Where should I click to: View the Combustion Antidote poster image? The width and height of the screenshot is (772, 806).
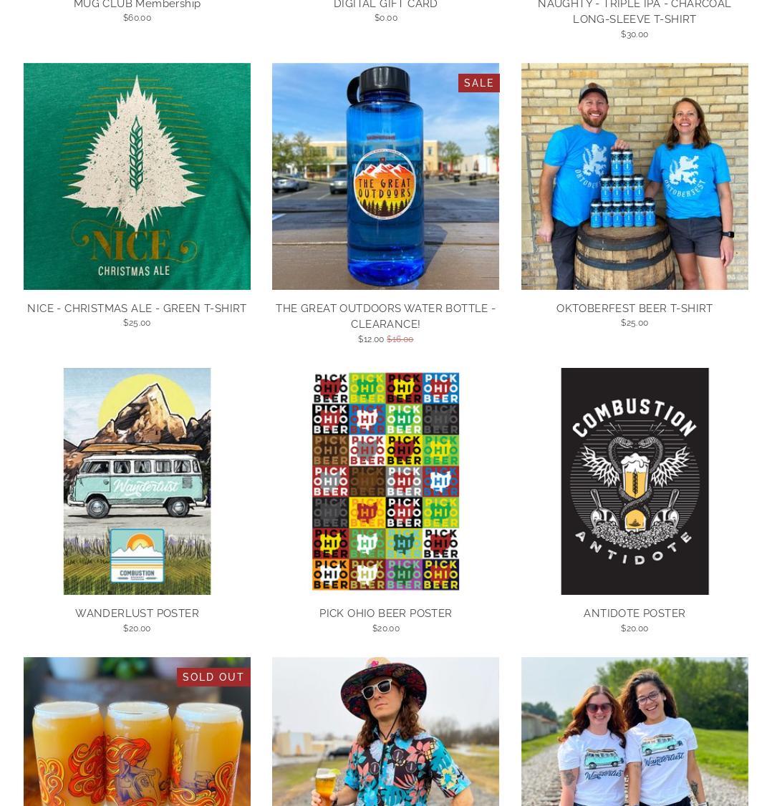coord(635,481)
